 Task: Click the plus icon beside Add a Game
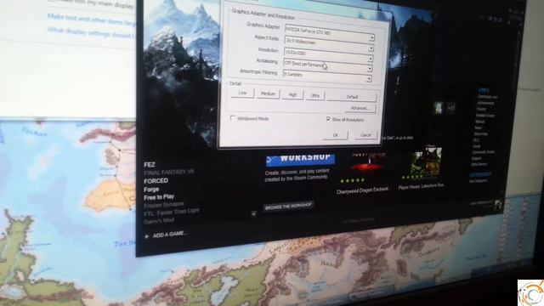146,236
